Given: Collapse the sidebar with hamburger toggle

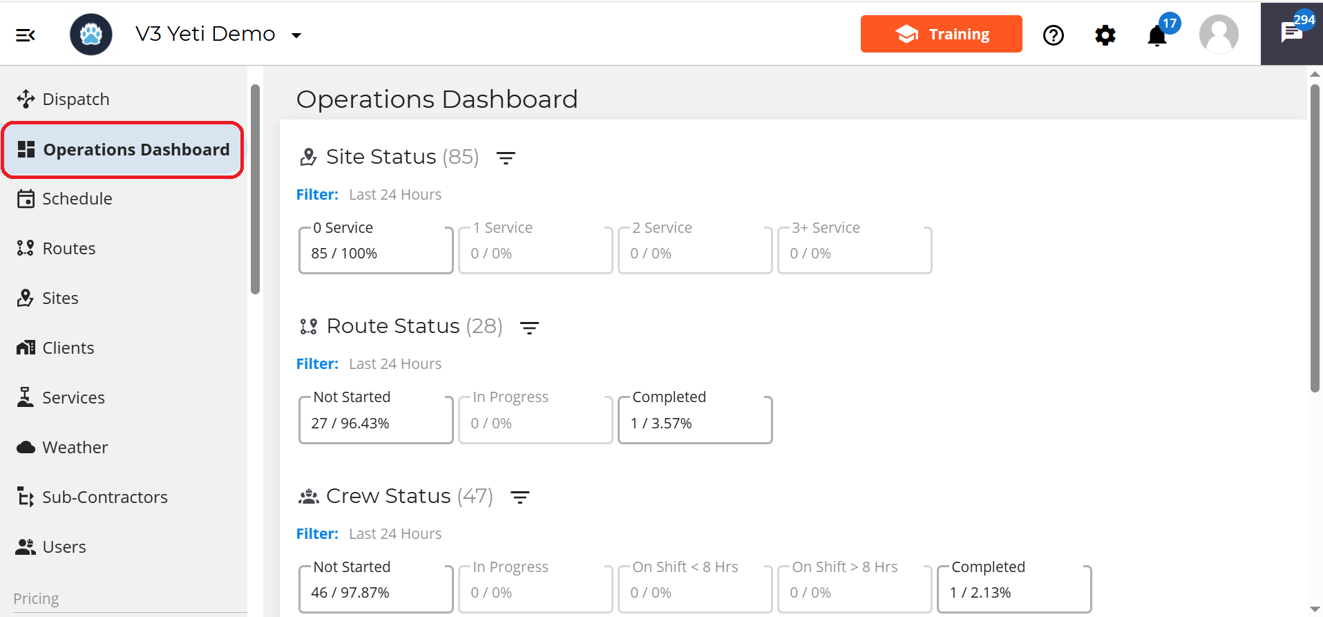Looking at the screenshot, I should (x=26, y=34).
